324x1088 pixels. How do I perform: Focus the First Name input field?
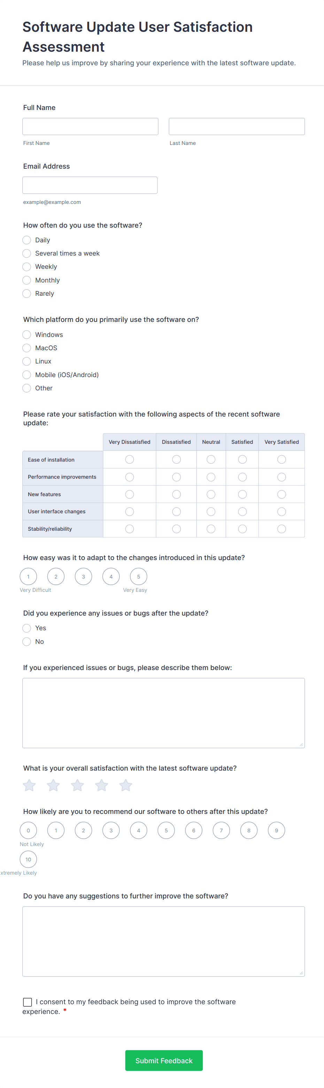[x=91, y=127]
